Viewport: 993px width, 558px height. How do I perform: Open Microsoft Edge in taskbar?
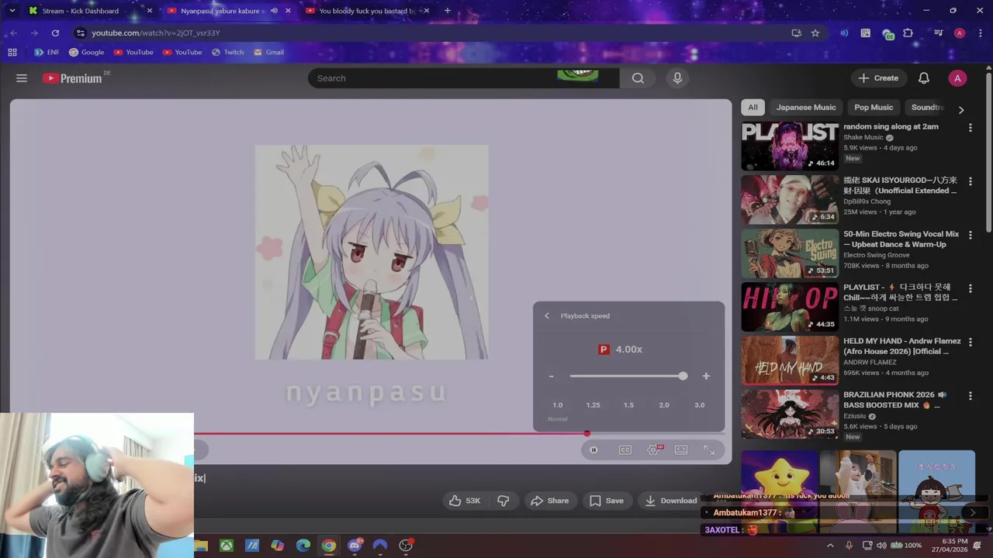click(x=303, y=546)
